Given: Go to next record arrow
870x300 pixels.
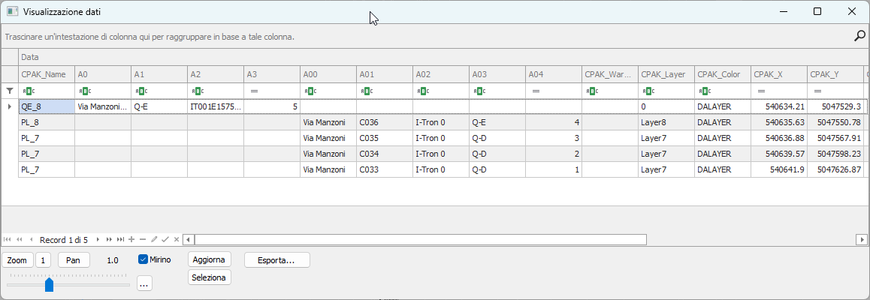Looking at the screenshot, I should click(98, 240).
